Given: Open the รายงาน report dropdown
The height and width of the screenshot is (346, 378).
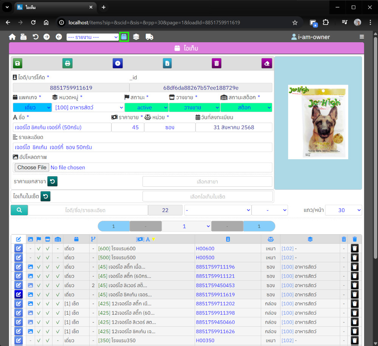Looking at the screenshot, I should click(93, 37).
